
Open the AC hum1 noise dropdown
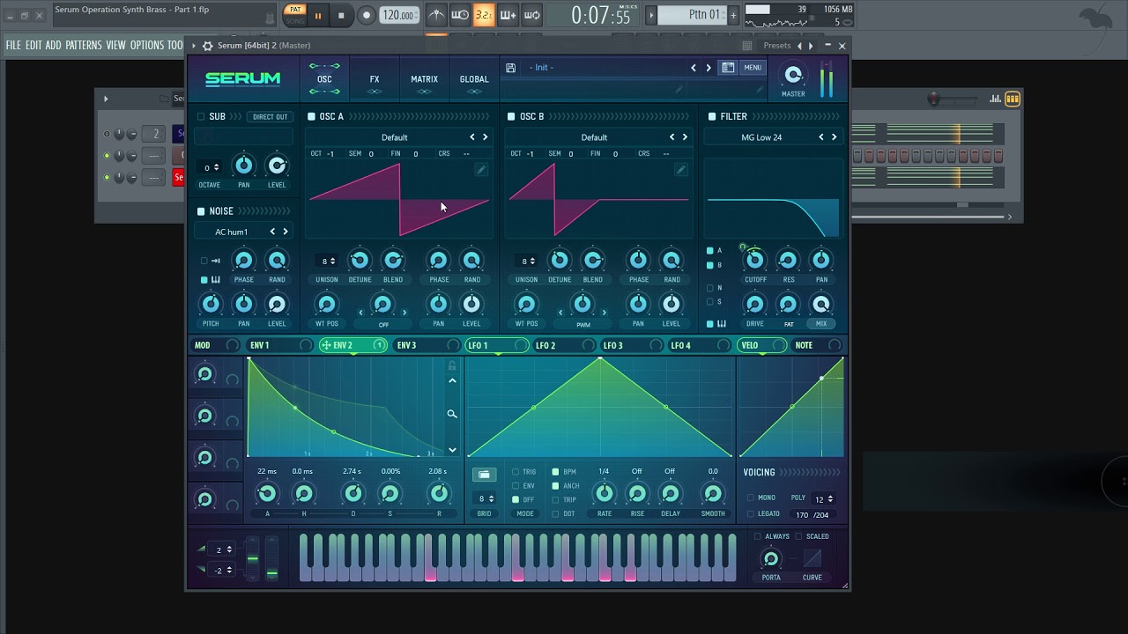(x=231, y=232)
